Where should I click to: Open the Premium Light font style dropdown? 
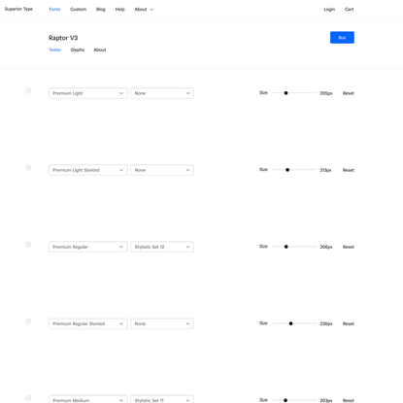88,93
